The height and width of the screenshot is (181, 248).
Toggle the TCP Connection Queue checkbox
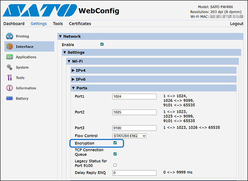(x=115, y=154)
